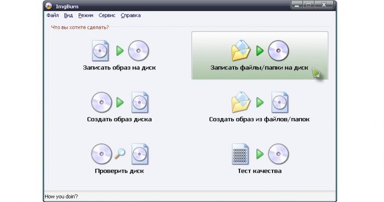This screenshot has height=202, width=384.
Task: Maximize the ImgBurn window
Action: pos(308,5)
